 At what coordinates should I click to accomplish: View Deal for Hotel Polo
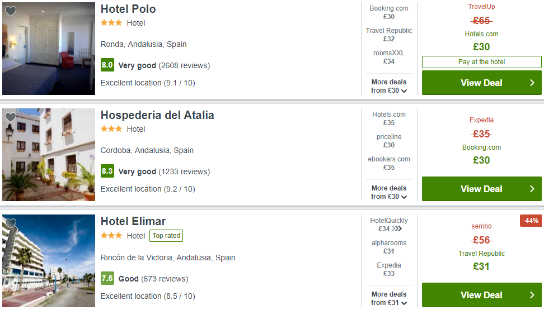tap(481, 83)
